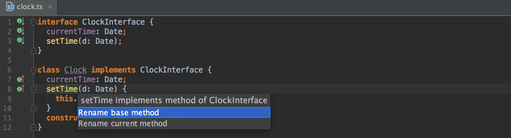Viewport: 511px width, 138px height.
Task: Click the Clock class name on line 6
Action: (75, 70)
